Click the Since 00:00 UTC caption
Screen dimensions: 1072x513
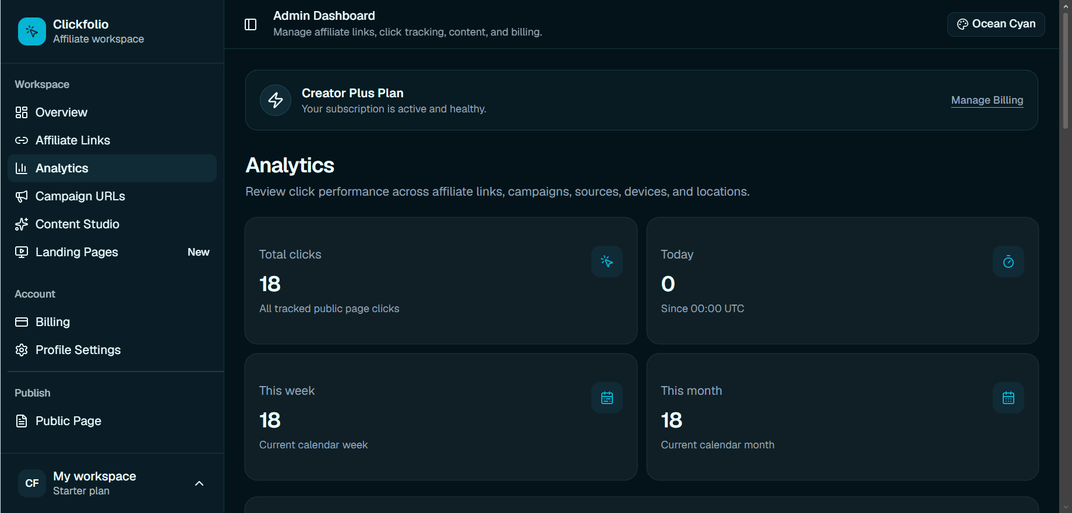(703, 309)
